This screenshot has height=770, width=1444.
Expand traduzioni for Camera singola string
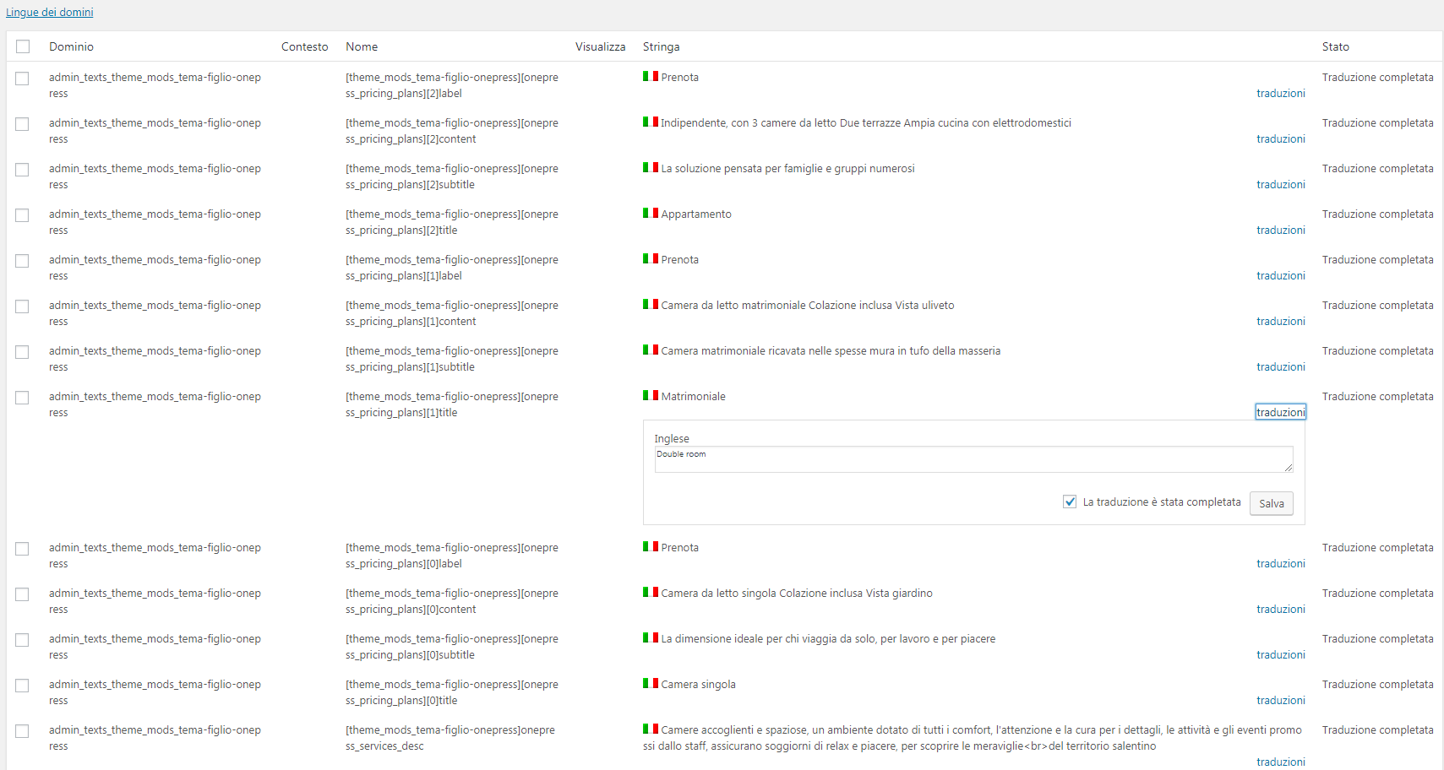click(1280, 700)
